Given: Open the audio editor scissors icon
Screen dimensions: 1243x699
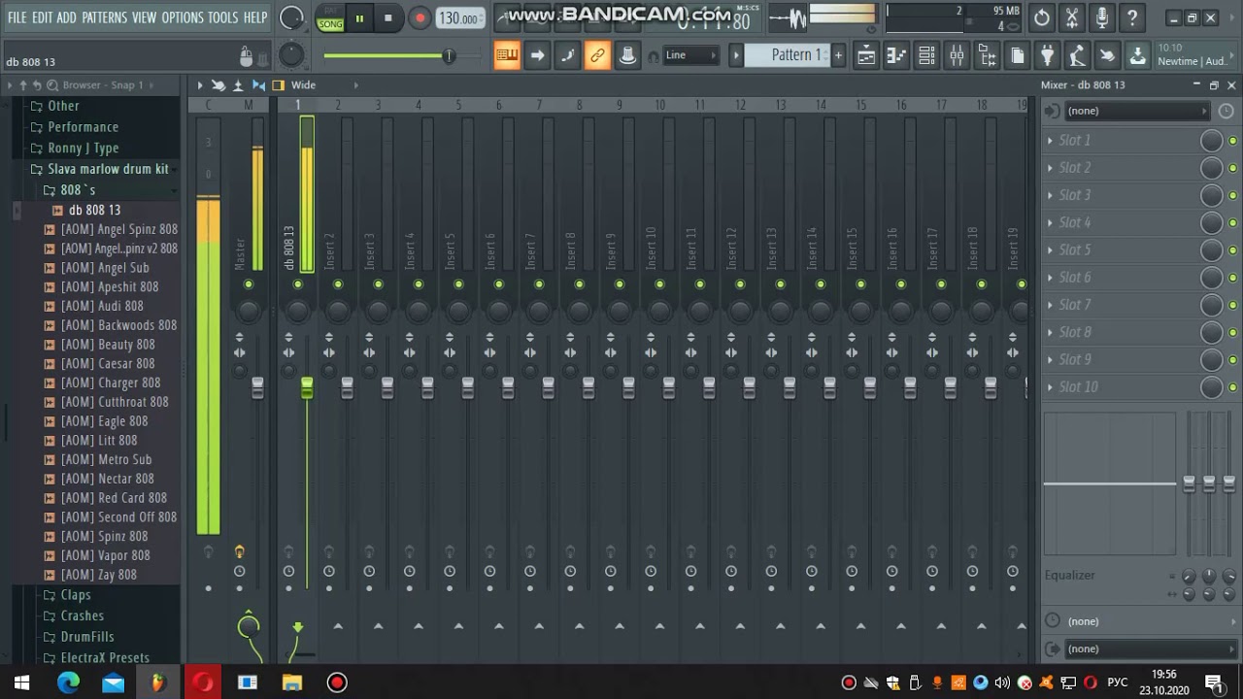Looking at the screenshot, I should pyautogui.click(x=1072, y=17).
